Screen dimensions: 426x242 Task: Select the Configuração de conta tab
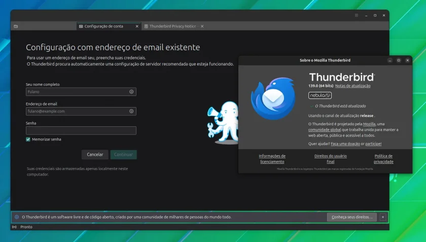coord(104,26)
